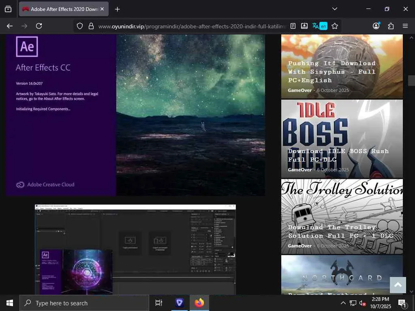Select the Adobe After Effects 2020 tab
This screenshot has height=311, width=415.
tap(64, 9)
